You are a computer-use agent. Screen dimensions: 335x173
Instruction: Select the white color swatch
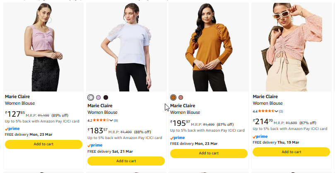tap(91, 97)
